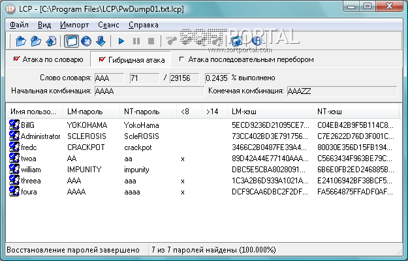Click the x mark in twoa's <8 column
The image size is (408, 261).
click(183, 159)
